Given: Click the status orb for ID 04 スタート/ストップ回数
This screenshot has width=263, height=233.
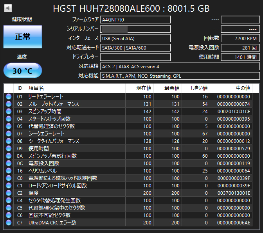Looking at the screenshot, I should point(9,119).
